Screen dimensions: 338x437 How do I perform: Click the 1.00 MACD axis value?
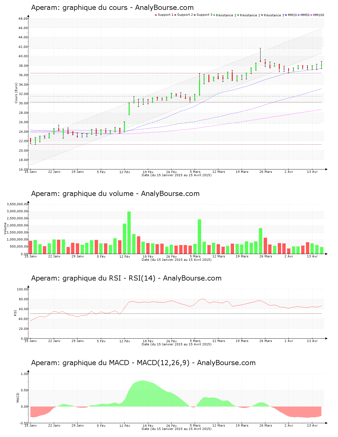tap(24, 374)
